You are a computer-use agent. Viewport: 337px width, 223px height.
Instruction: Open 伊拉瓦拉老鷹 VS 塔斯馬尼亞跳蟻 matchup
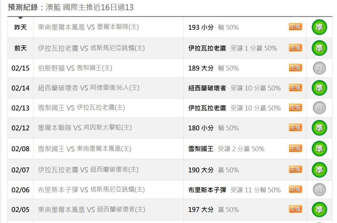pos(91,48)
